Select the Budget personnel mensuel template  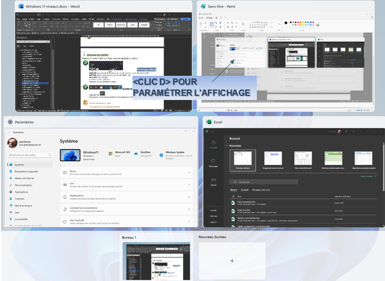[x=273, y=160]
